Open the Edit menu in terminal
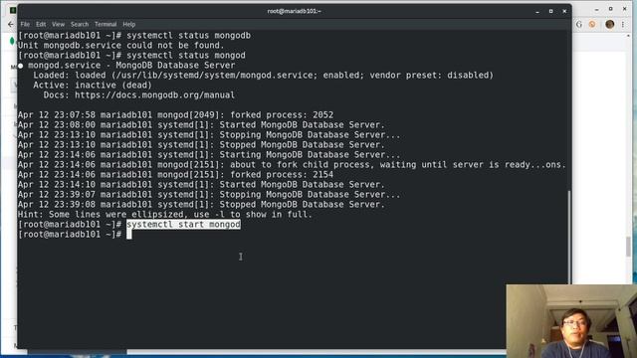 (x=41, y=24)
